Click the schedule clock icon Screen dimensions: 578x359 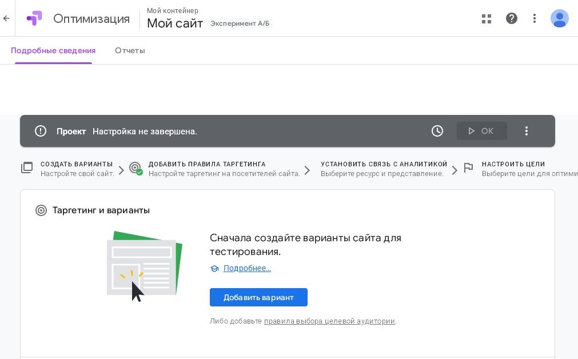[x=437, y=131]
